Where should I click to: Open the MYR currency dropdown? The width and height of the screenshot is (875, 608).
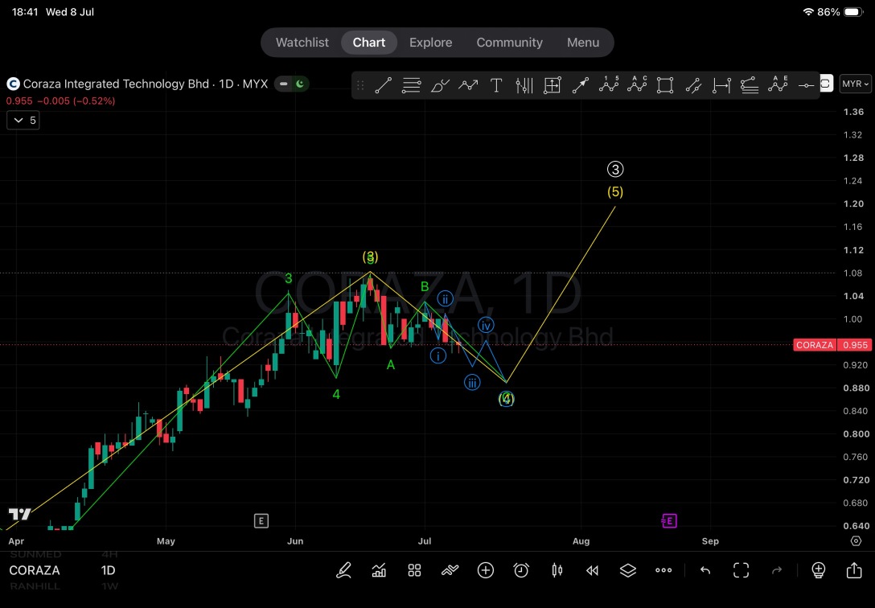click(x=855, y=84)
